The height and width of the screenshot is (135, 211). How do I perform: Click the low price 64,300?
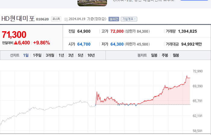point(117,44)
